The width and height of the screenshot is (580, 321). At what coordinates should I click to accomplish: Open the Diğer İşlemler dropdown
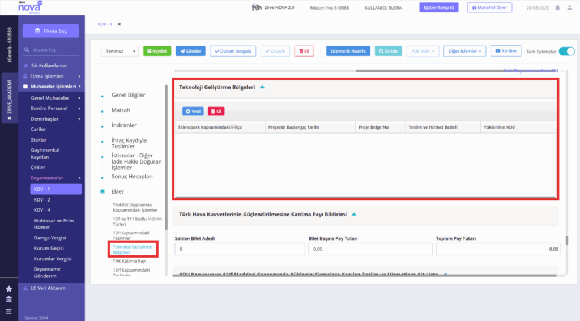pos(464,51)
